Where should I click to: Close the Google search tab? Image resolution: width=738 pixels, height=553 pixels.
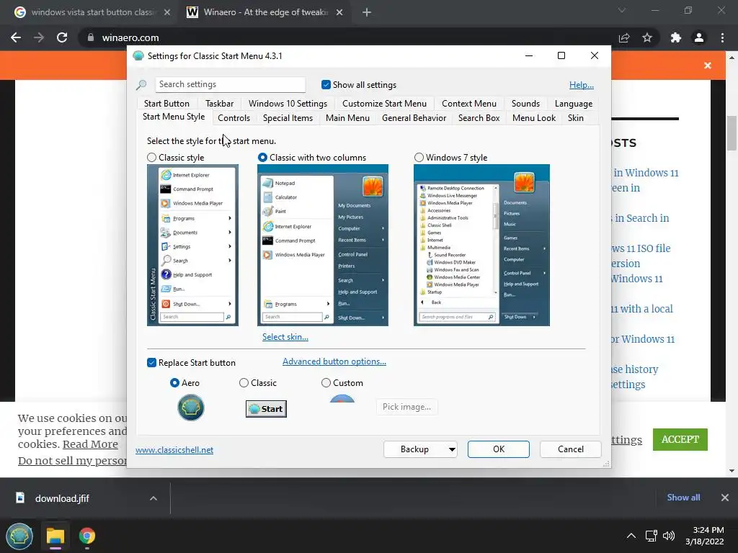[x=167, y=13]
